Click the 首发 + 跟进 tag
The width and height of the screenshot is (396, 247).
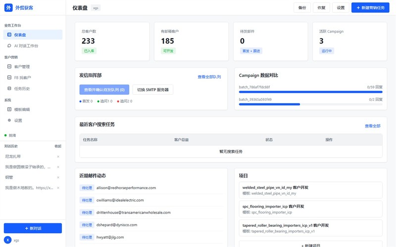coord(251,51)
